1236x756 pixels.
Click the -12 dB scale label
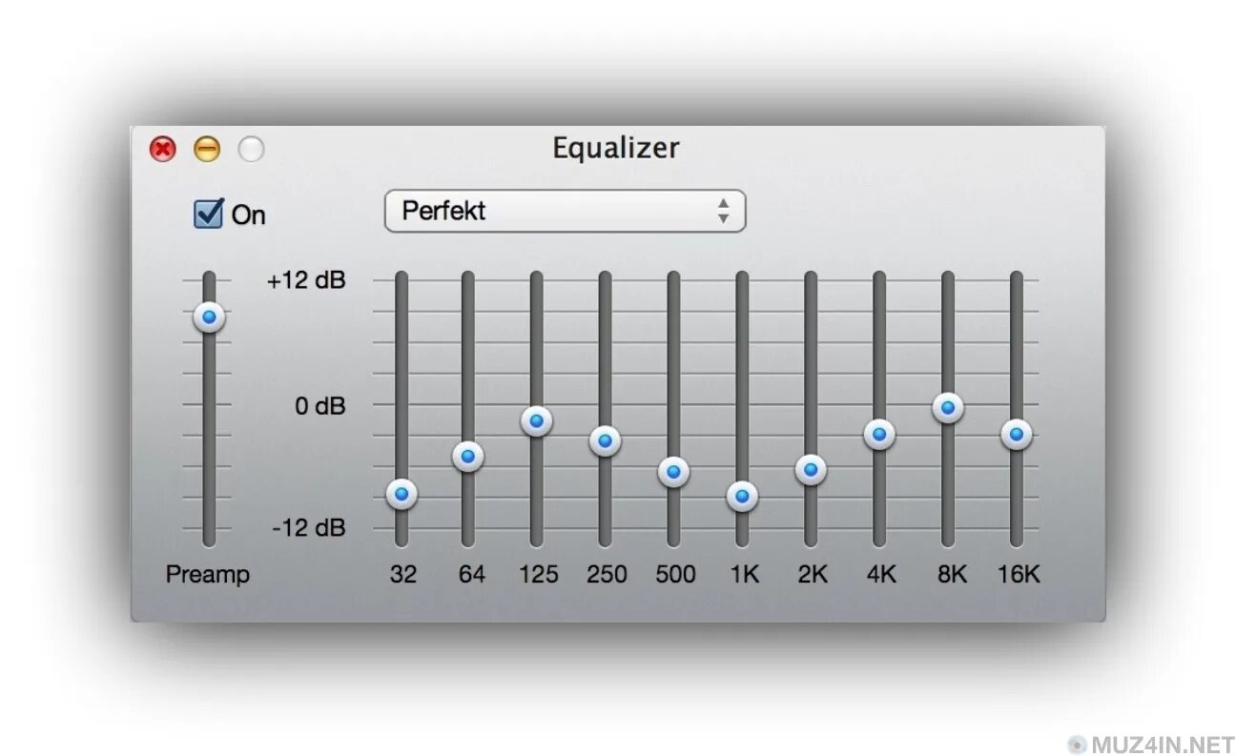coord(309,528)
